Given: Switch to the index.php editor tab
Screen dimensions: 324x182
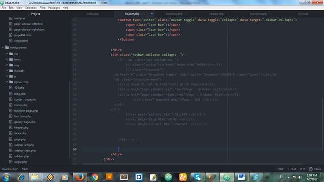Looking at the screenshot, I should (x=93, y=14).
